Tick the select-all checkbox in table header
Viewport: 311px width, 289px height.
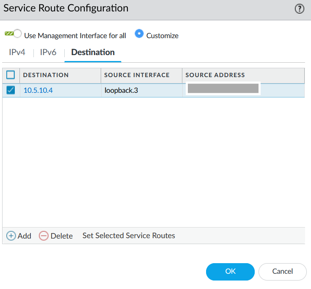[11, 75]
